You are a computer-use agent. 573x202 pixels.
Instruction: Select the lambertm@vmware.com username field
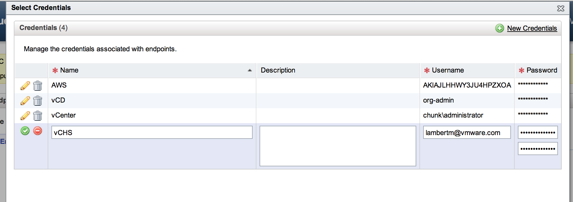[467, 133]
